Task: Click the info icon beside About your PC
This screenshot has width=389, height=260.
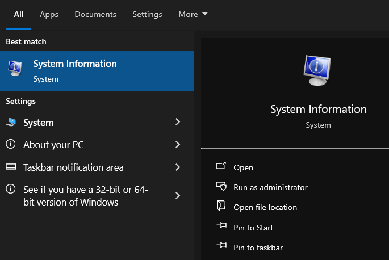Action: pos(11,145)
